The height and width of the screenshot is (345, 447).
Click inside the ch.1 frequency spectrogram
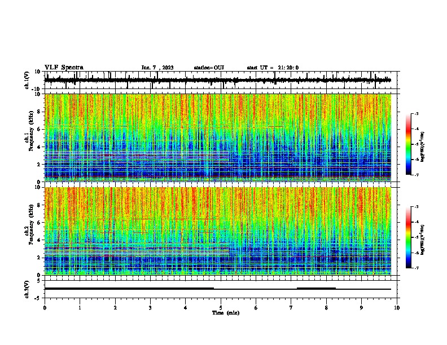click(x=218, y=138)
